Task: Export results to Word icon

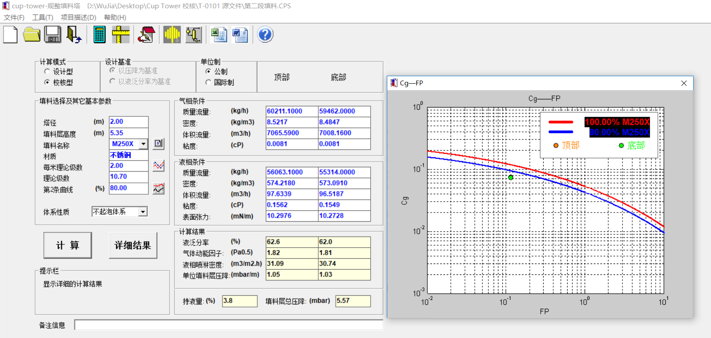Action: coord(240,35)
